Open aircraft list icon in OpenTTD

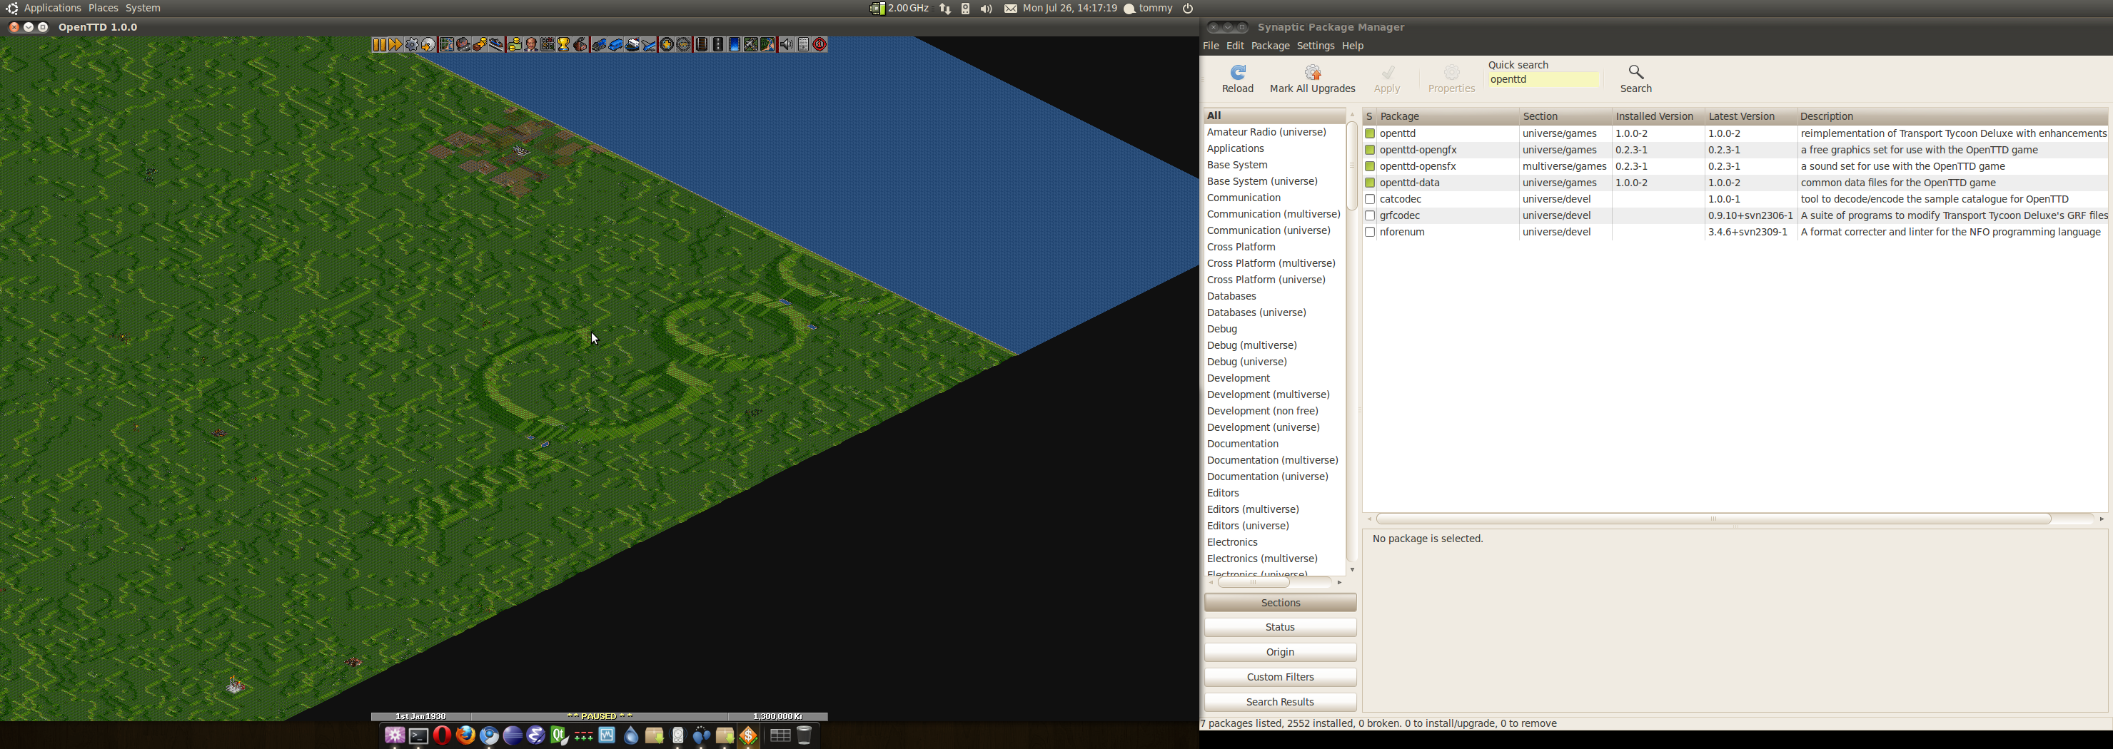(648, 44)
